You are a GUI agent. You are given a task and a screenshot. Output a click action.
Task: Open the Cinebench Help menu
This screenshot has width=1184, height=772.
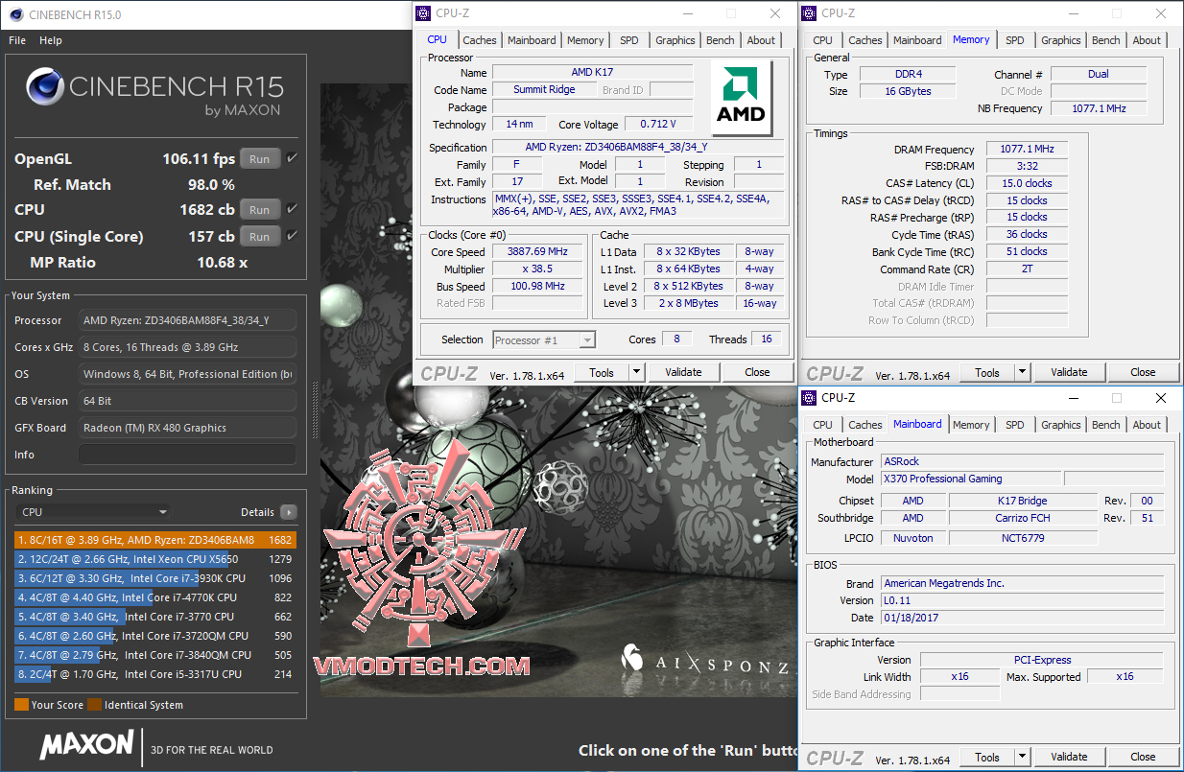[x=51, y=40]
